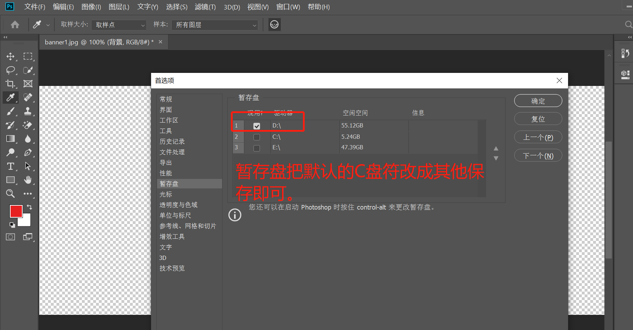This screenshot has height=330, width=633.
Task: Open the 文件(F) menu
Action: (35, 7)
